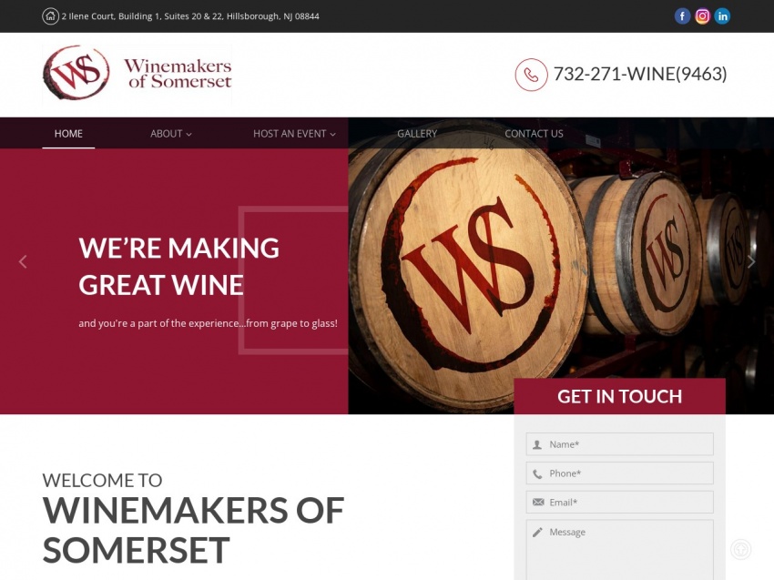Screen dimensions: 774x580
Task: Click the home address icon in top bar
Action: pyautogui.click(x=50, y=16)
